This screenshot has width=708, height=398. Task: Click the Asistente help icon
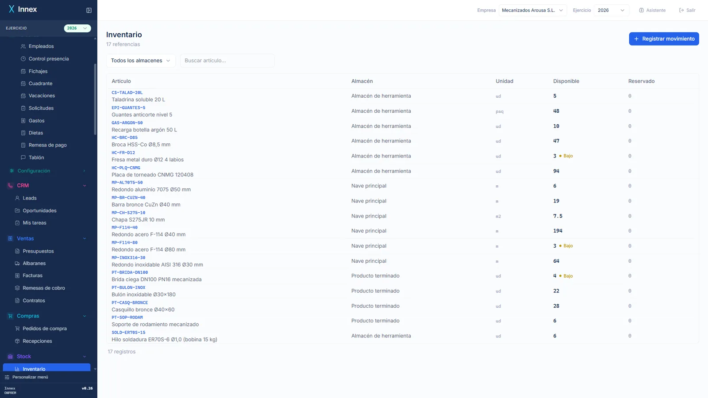coord(641,10)
